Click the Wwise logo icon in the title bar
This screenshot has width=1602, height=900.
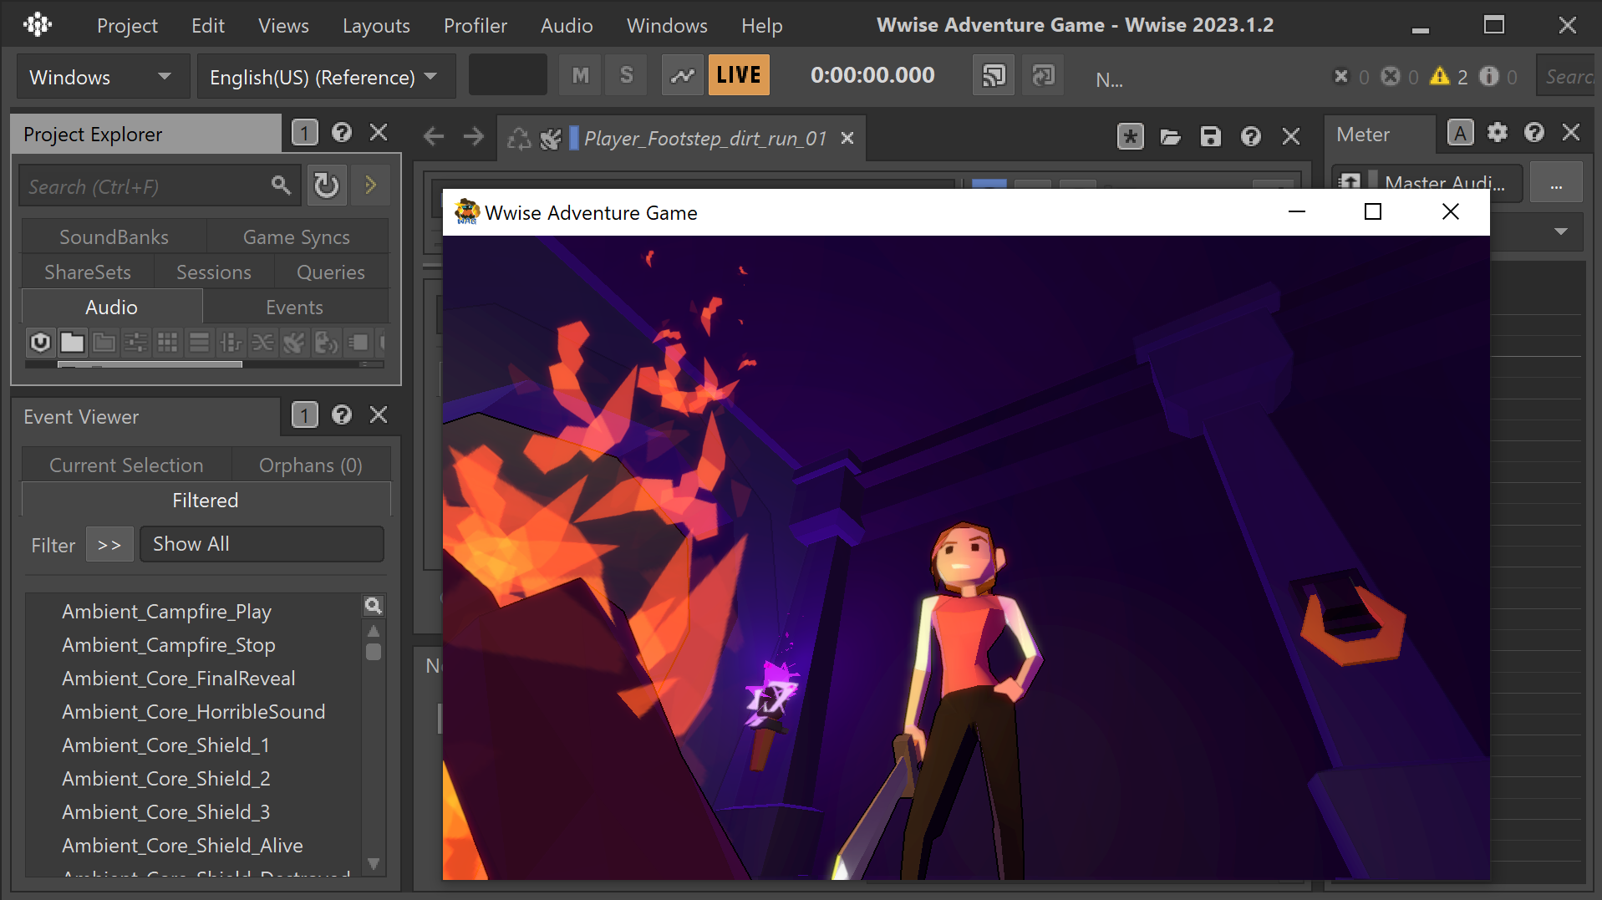[38, 25]
